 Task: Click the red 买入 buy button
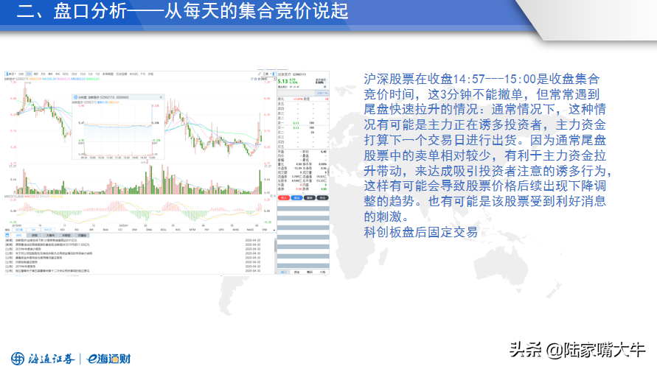[284, 198]
